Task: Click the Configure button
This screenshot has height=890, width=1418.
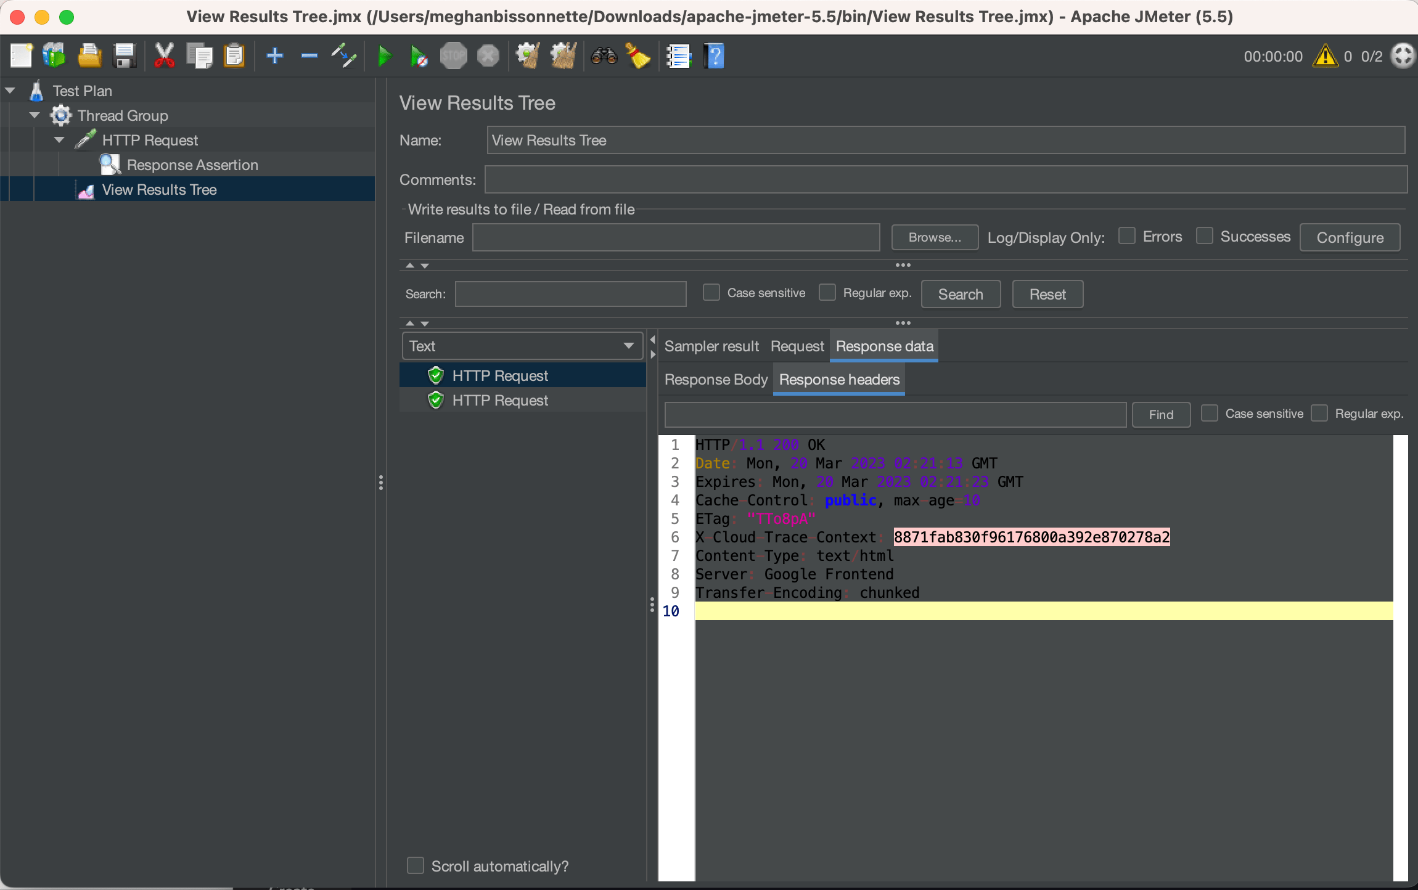Action: (x=1350, y=237)
